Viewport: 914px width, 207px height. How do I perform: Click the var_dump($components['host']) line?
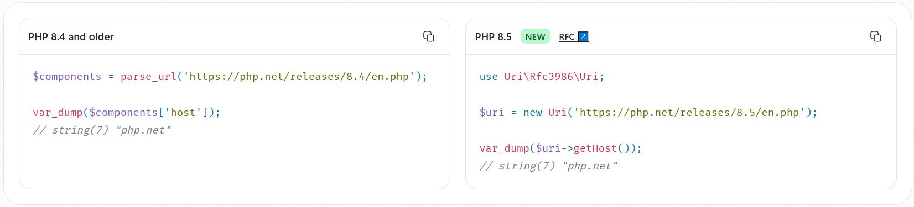click(x=127, y=113)
